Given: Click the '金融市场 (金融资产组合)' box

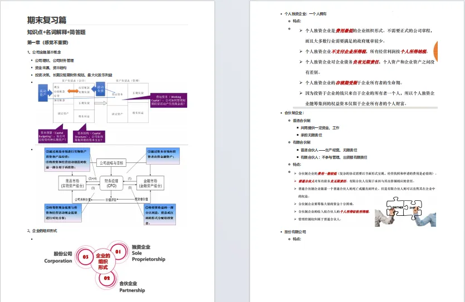Looking at the screenshot, I should pyautogui.click(x=150, y=183).
